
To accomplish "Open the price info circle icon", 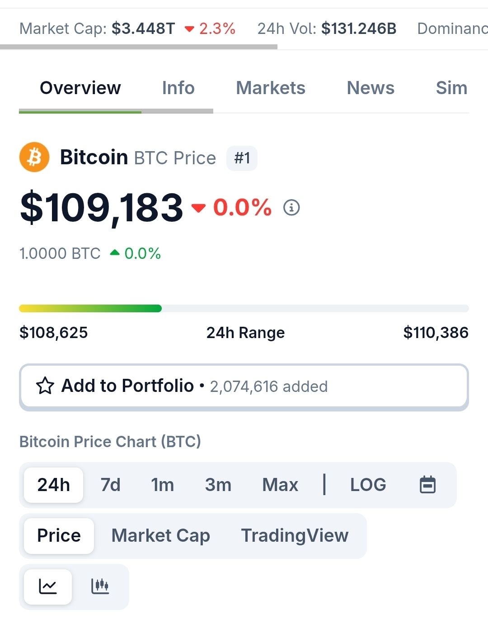I will click(x=291, y=208).
